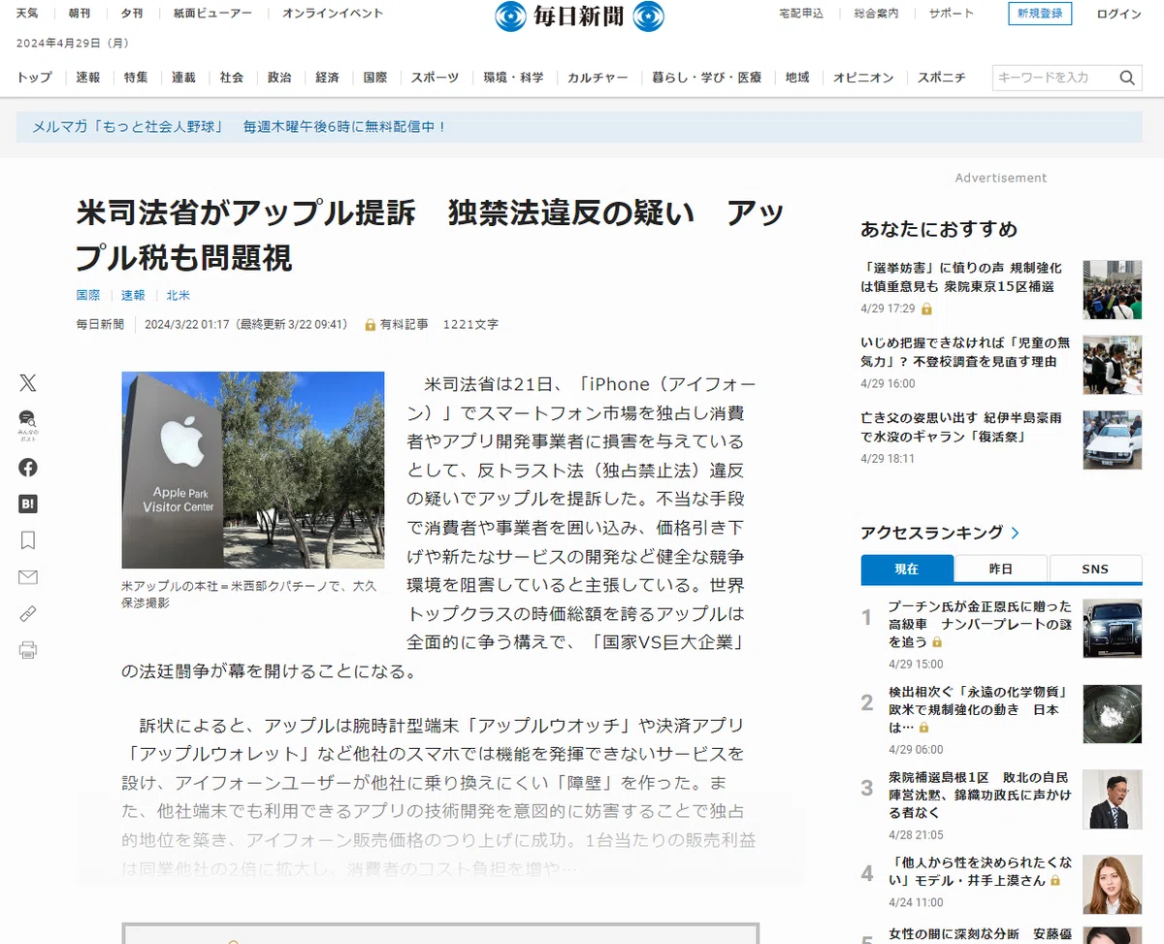Open the トップ navigation item
The image size is (1164, 944).
(x=34, y=78)
